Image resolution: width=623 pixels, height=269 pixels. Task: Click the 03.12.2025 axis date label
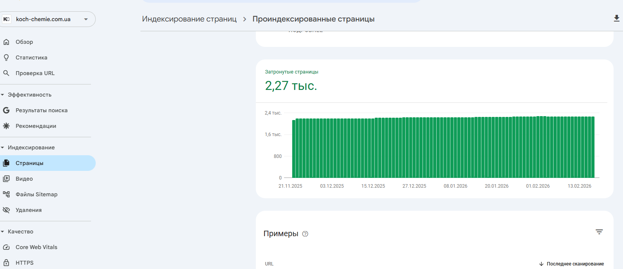(332, 186)
